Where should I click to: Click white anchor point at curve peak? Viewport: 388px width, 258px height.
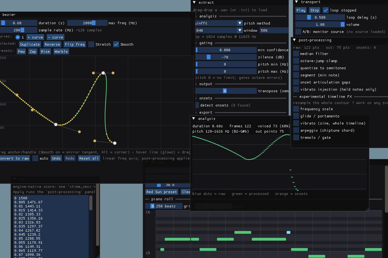point(103,73)
